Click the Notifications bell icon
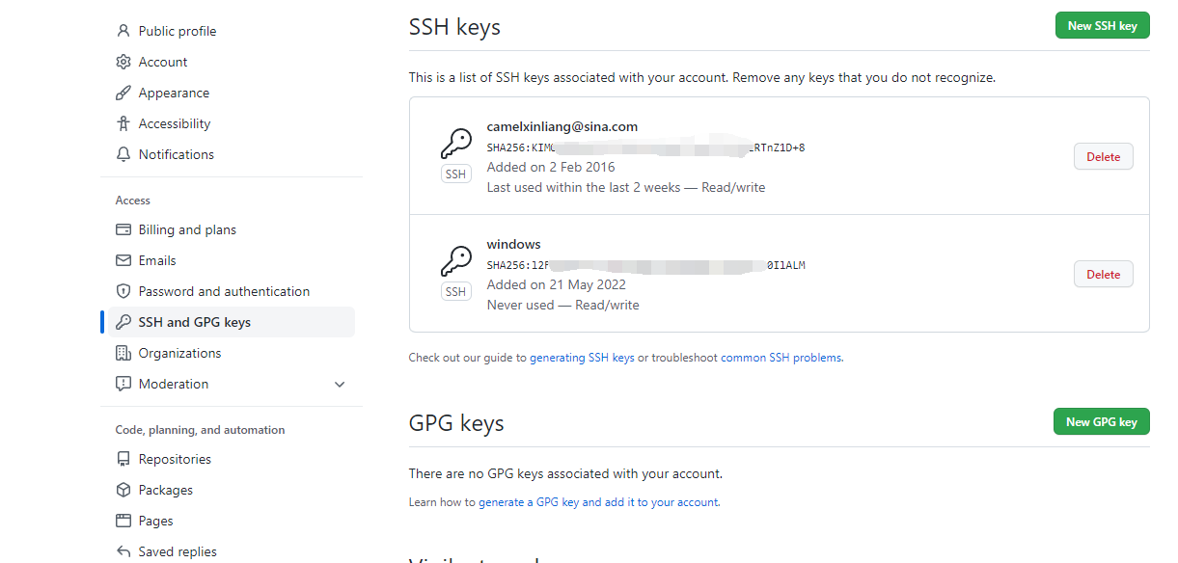1178x563 pixels. click(x=123, y=154)
